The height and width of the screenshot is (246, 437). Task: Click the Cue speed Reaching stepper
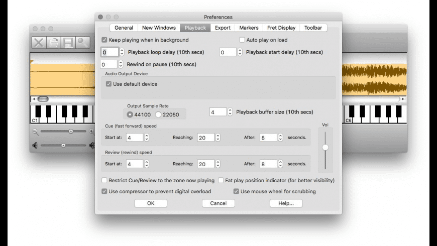218,138
